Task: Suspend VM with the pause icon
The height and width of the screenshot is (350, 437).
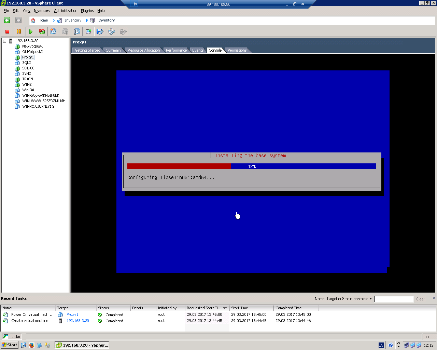Action: (x=19, y=32)
